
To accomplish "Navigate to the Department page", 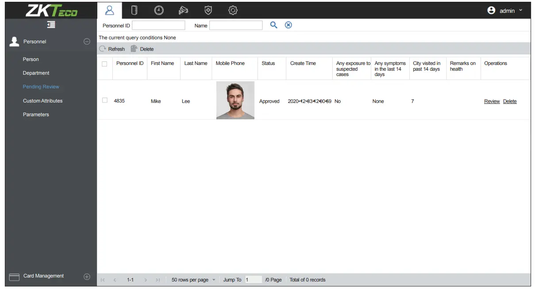I will (x=35, y=72).
